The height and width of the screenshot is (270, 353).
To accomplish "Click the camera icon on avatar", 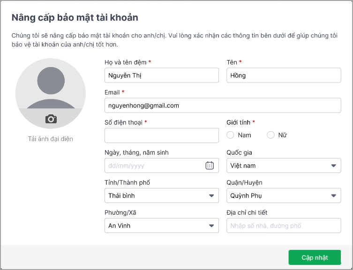I will pos(51,119).
